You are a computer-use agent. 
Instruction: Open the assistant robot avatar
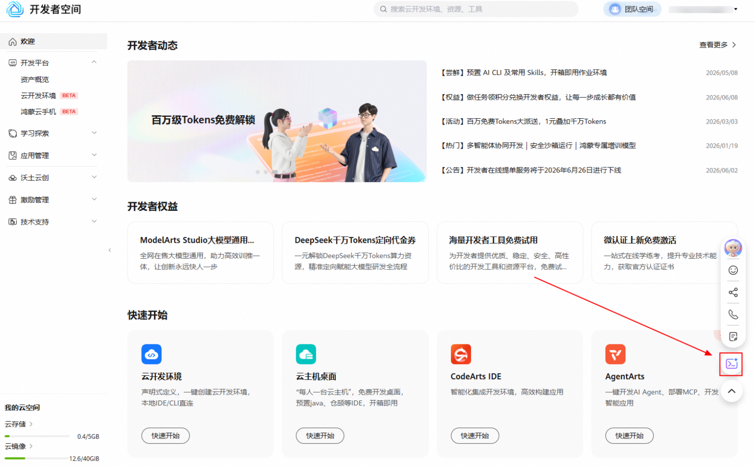[x=733, y=248]
